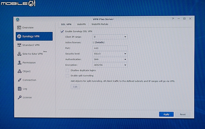The image size is (205, 129).
Task: Switch to the WebVPN Portals tab
Action: [x=100, y=24]
